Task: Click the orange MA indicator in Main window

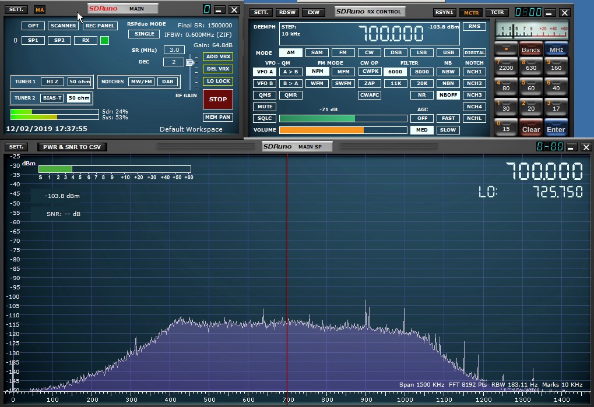Action: click(40, 10)
